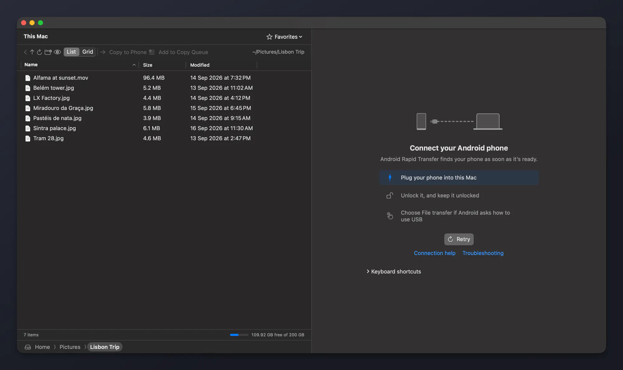Select file icon of Belém tower.jpg
Screen dimensions: 623x370
pyautogui.click(x=28, y=88)
